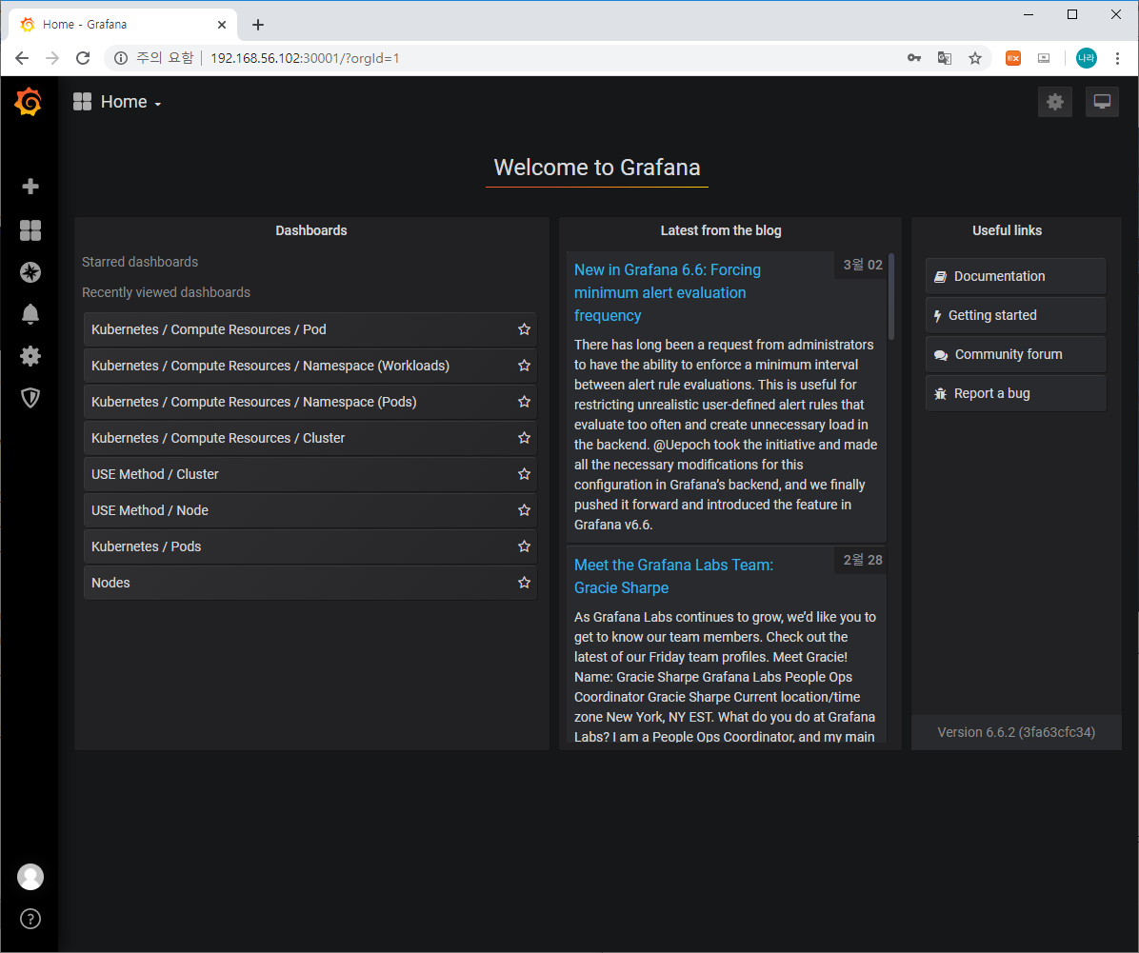
Task: Open the USE Method / Cluster dashboard
Action: 310,474
